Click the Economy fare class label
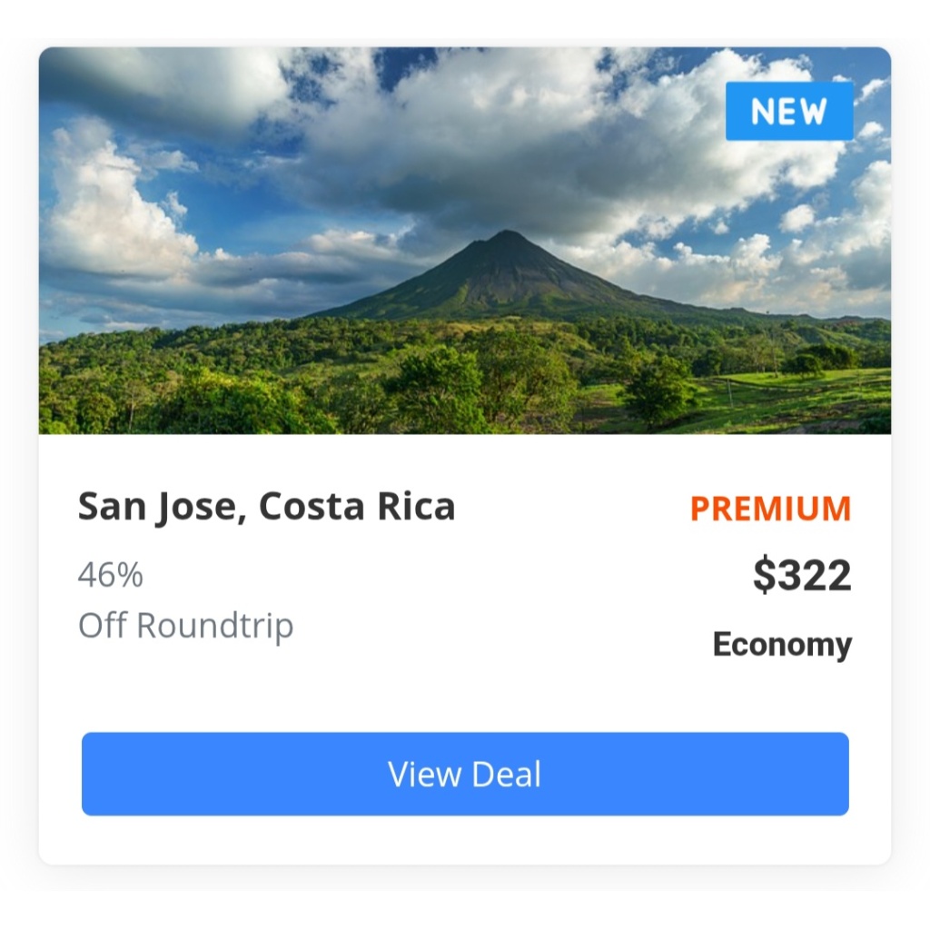Viewport: 930px width, 930px height. point(782,645)
